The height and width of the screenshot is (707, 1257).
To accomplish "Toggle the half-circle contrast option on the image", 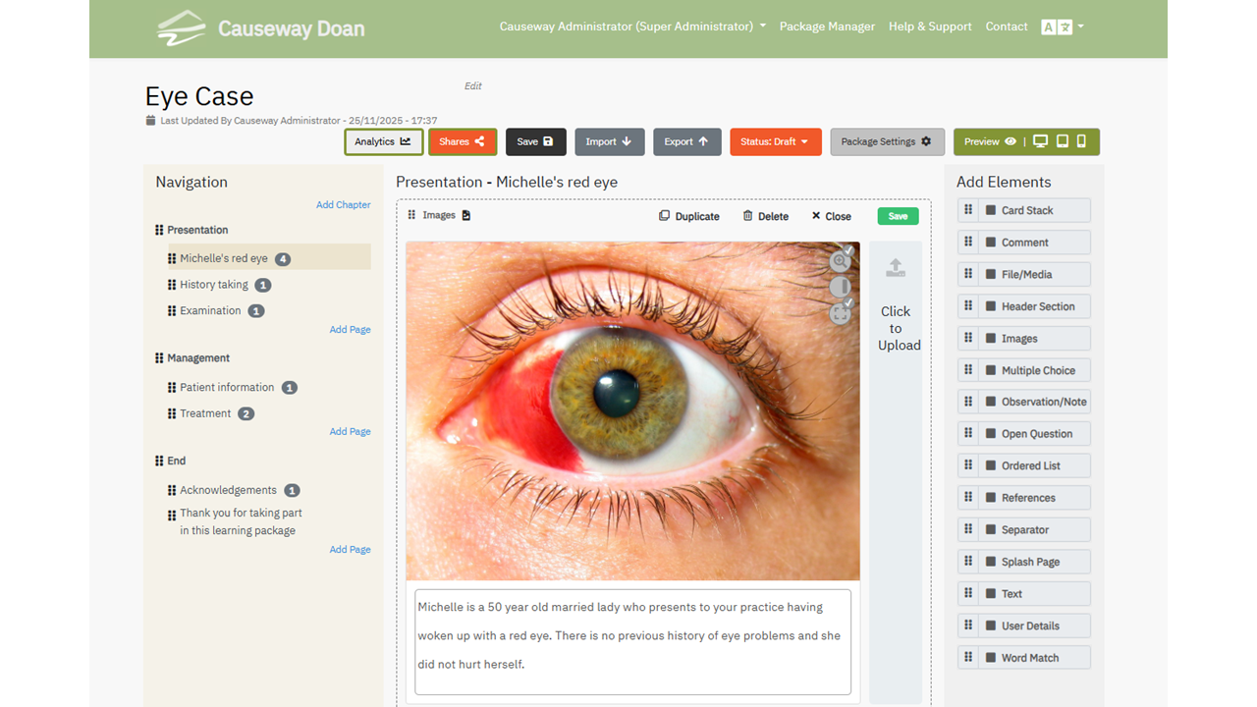I will 841,287.
